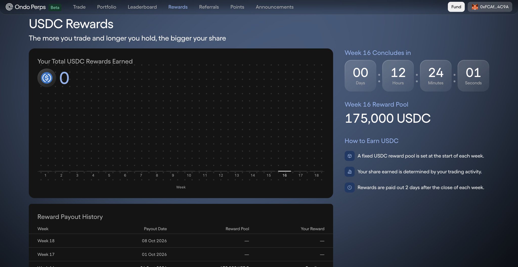518x267 pixels.
Task: Select week 17 on chart axis
Action: [300, 175]
